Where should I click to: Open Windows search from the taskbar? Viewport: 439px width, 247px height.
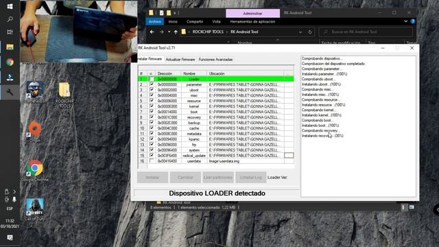pos(10,19)
